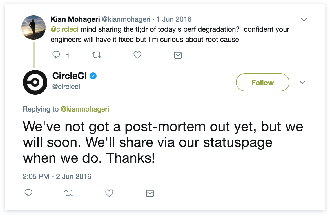This screenshot has width=330, height=216.
Task: Click the bold CircleCI display name
Action: (x=70, y=76)
